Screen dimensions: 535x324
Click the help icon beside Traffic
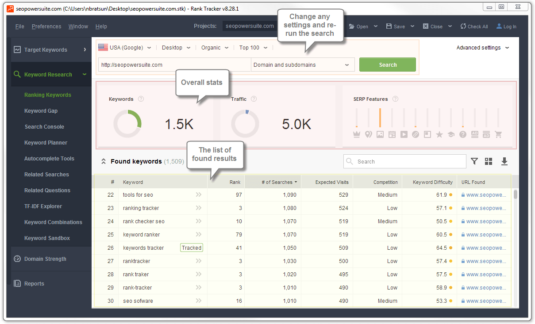[x=254, y=99]
